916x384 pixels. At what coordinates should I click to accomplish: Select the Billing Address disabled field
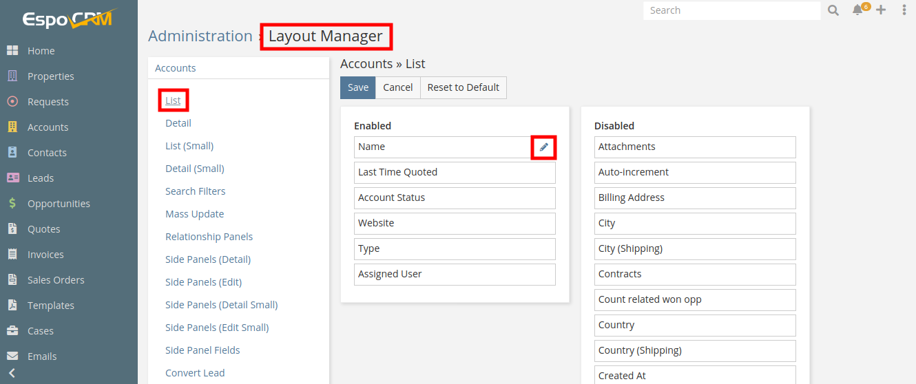pyautogui.click(x=694, y=198)
